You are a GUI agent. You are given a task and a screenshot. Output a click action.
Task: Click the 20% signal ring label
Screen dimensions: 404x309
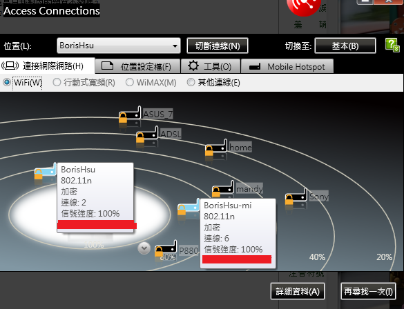point(384,257)
